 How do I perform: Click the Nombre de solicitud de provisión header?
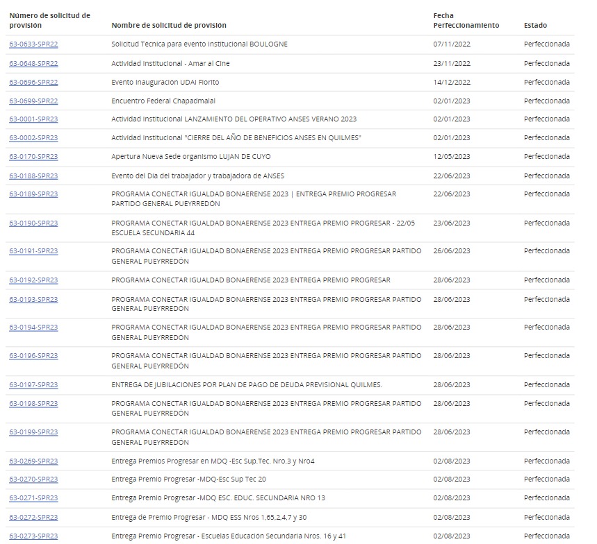coord(168,26)
